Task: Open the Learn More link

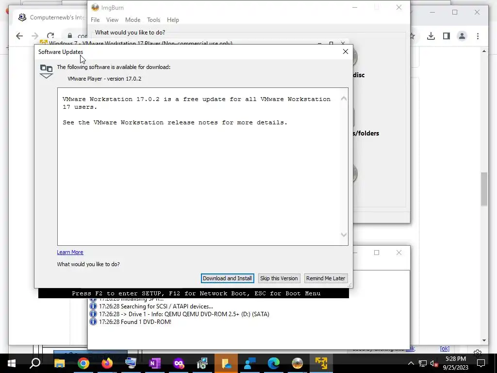Action: point(70,252)
